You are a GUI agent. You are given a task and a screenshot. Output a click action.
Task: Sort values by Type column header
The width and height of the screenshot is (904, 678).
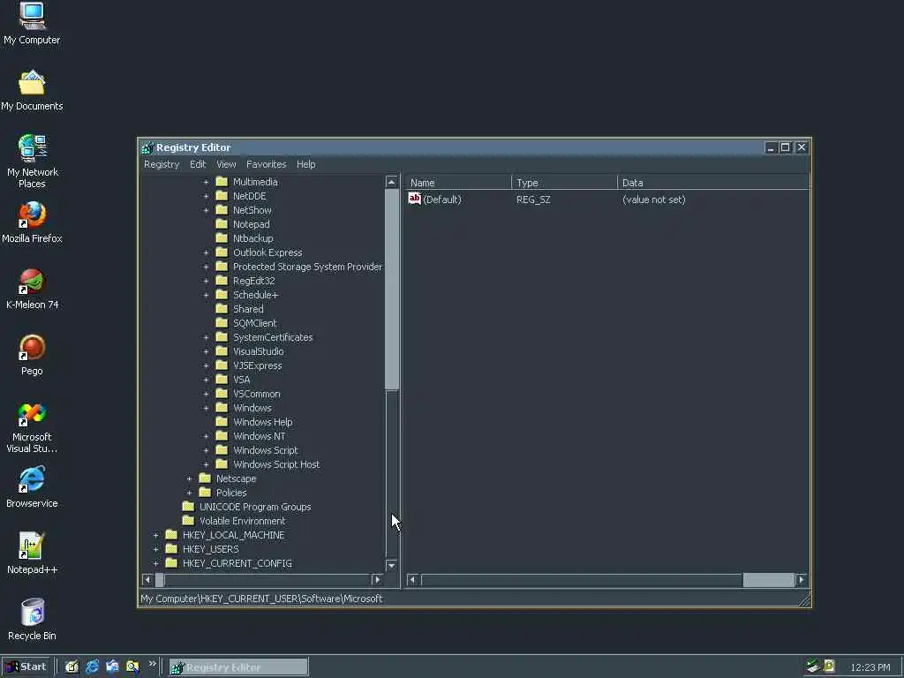[564, 183]
